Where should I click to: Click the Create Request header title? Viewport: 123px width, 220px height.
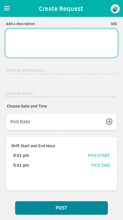pos(61,9)
